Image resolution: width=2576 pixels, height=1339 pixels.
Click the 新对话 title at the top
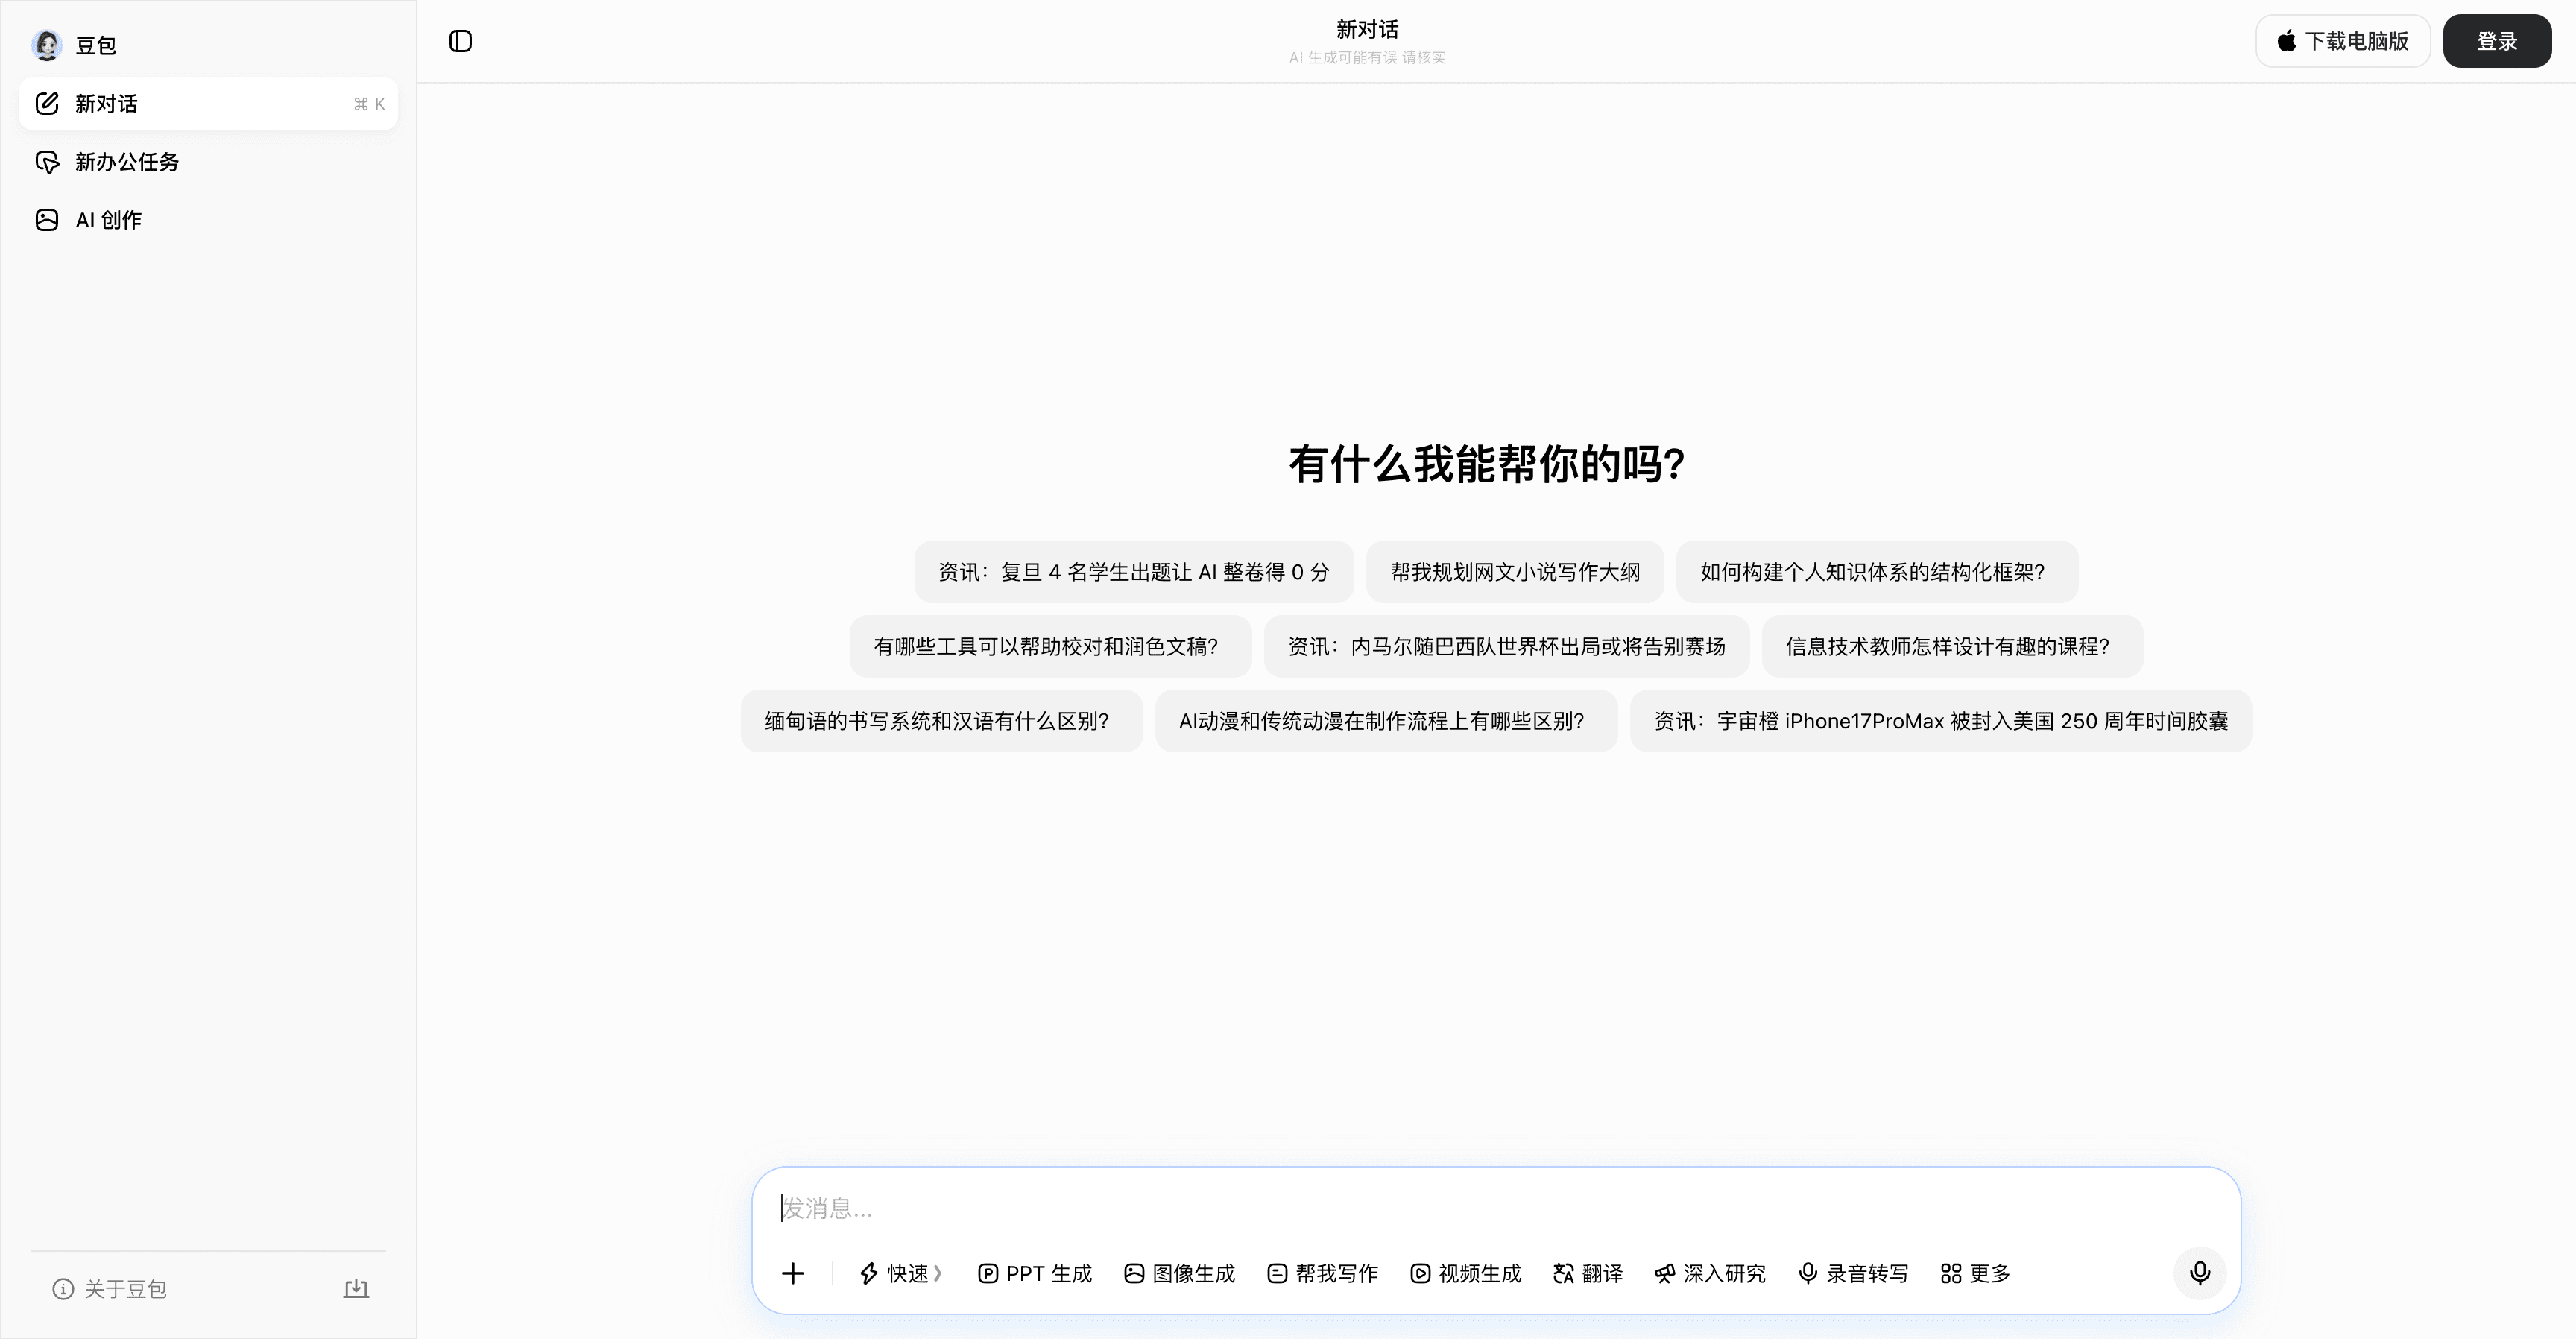click(1367, 30)
